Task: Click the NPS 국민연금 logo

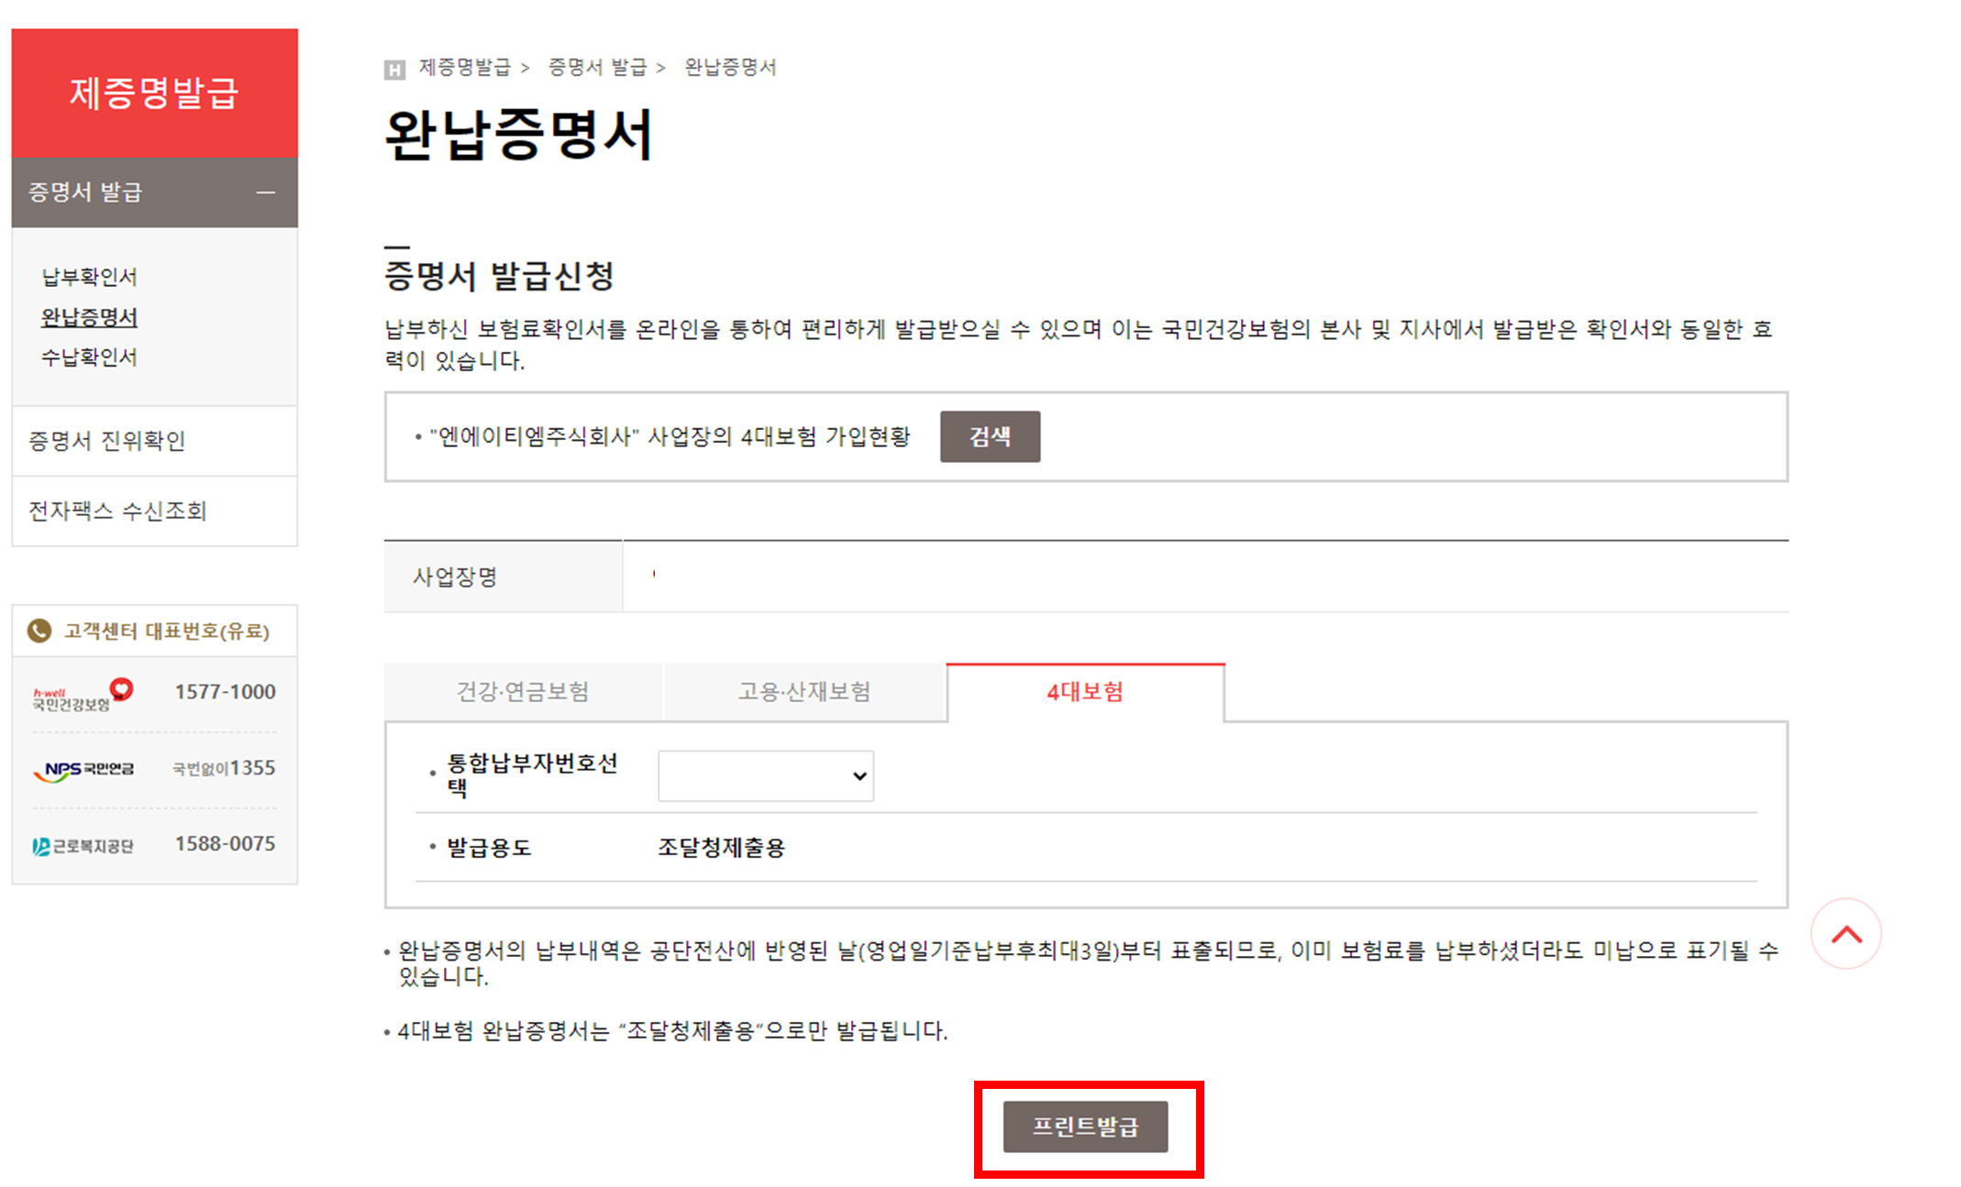Action: (x=83, y=770)
